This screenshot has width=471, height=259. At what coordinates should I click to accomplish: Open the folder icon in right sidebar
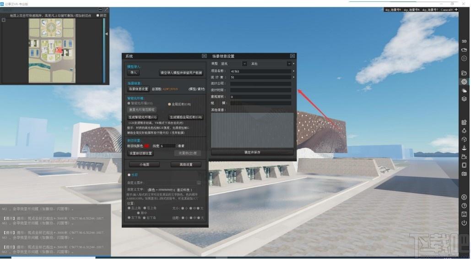[x=464, y=73]
